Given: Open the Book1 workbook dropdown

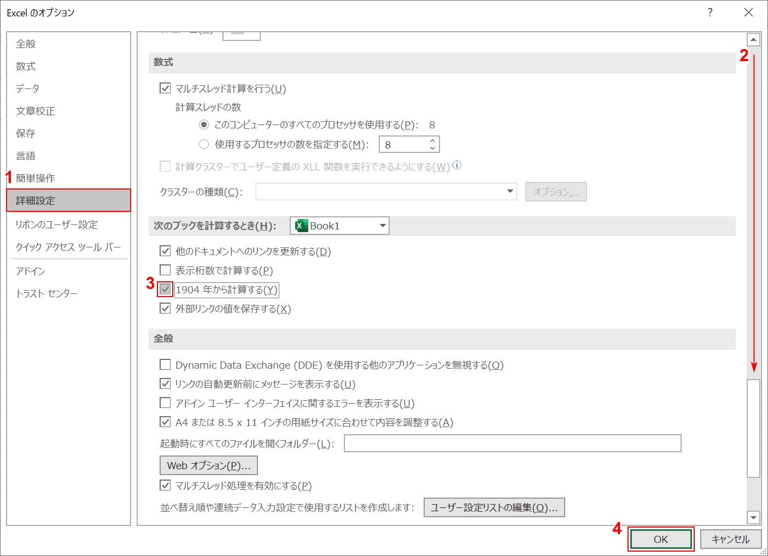Looking at the screenshot, I should click(x=381, y=225).
